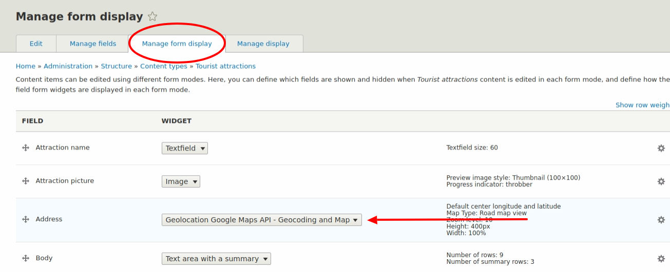Viewport: 670px width, 272px height.
Task: Open the Image widget dropdown
Action: [181, 181]
